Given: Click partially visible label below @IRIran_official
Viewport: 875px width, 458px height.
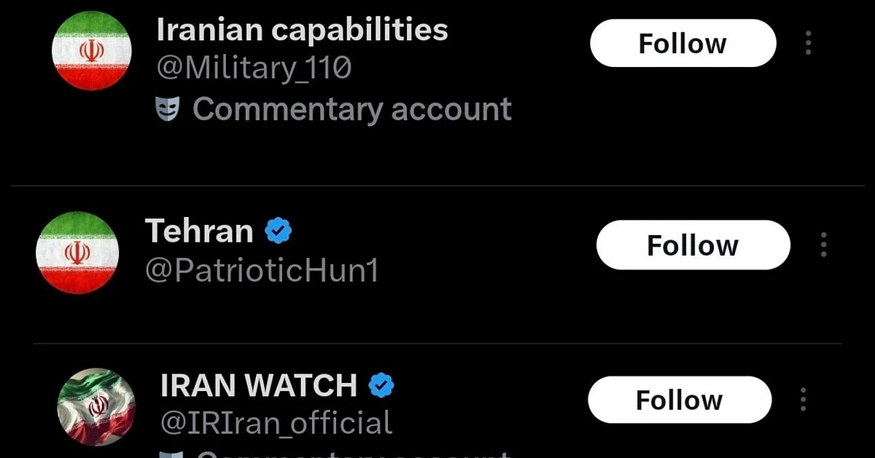Looking at the screenshot, I should 335,453.
